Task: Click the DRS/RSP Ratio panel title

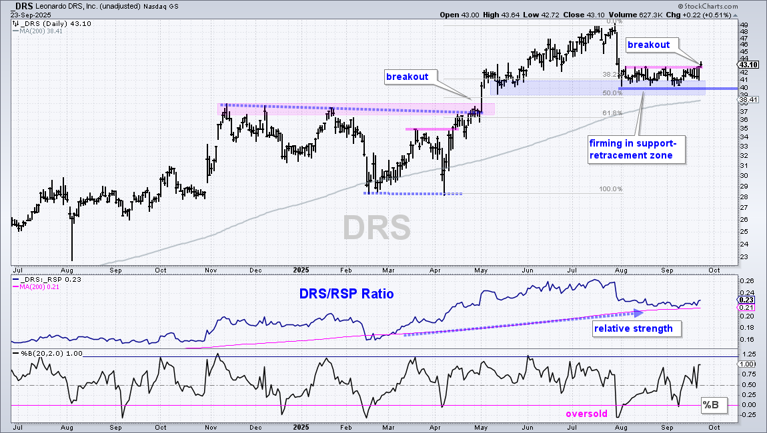Action: tap(346, 294)
